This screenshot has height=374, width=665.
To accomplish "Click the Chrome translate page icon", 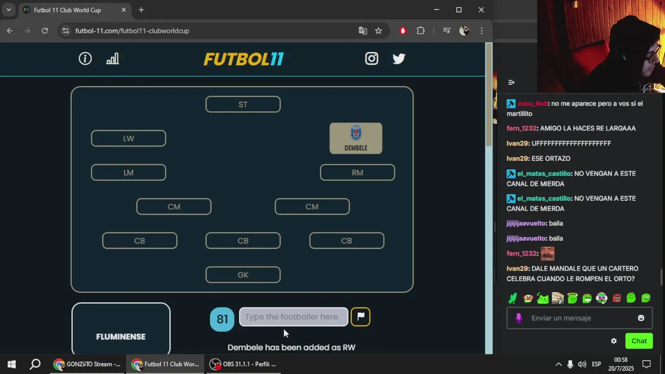I will pyautogui.click(x=363, y=31).
